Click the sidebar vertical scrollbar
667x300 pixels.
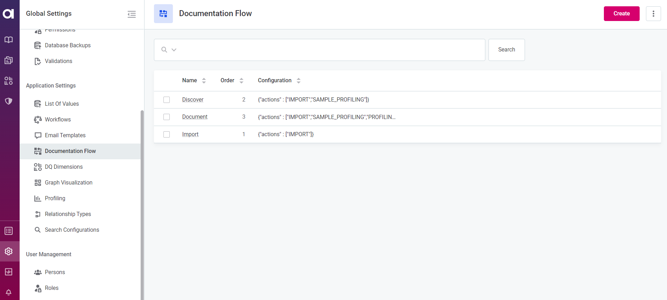point(142,203)
